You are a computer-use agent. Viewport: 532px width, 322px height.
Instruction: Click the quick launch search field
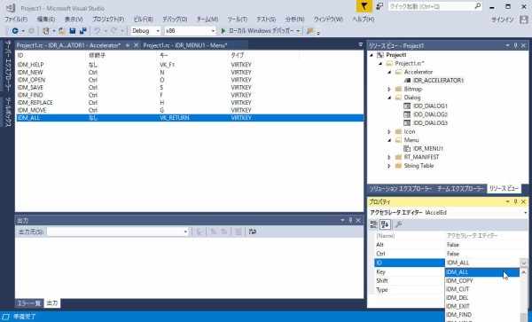(x=431, y=6)
